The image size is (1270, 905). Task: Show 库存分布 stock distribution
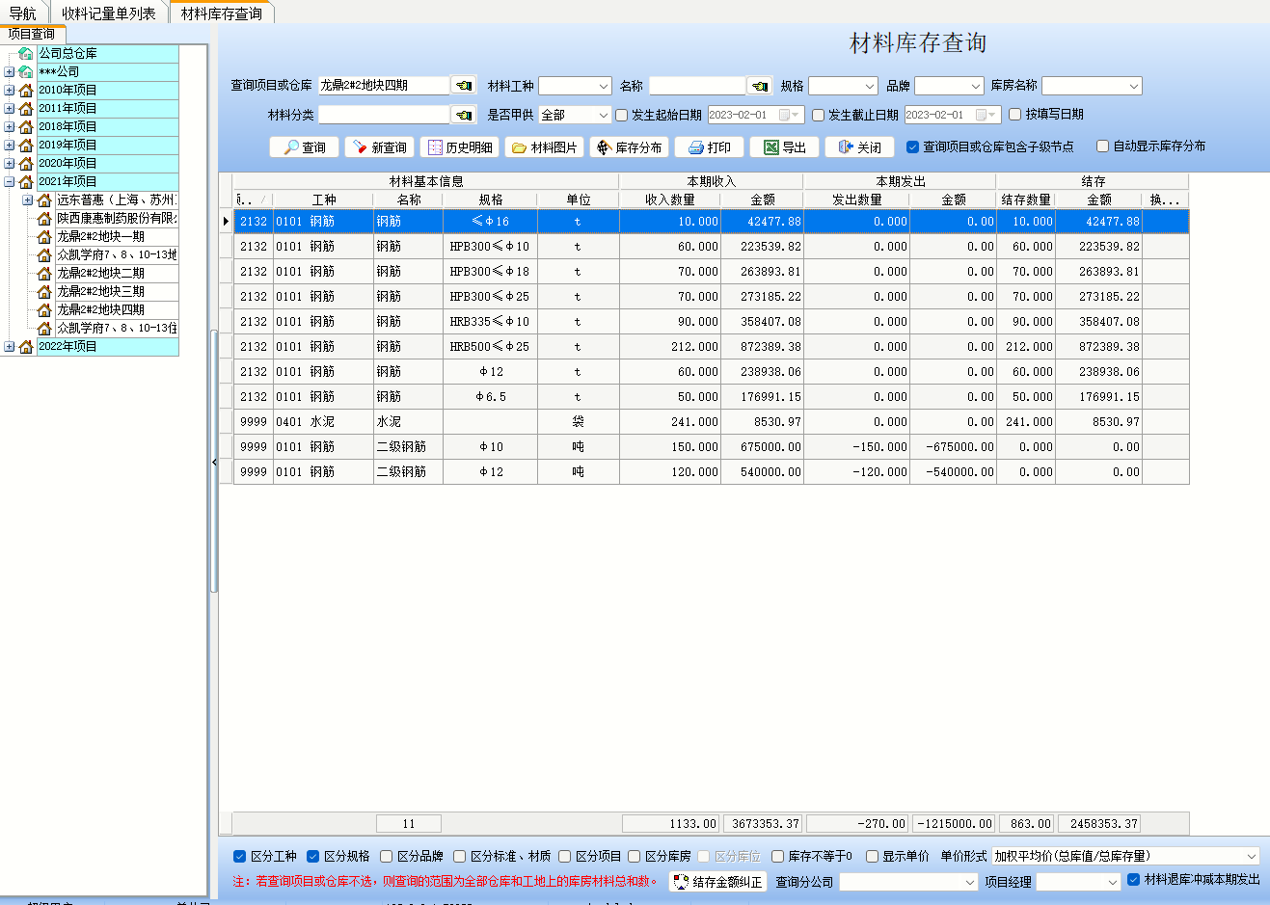coord(629,147)
